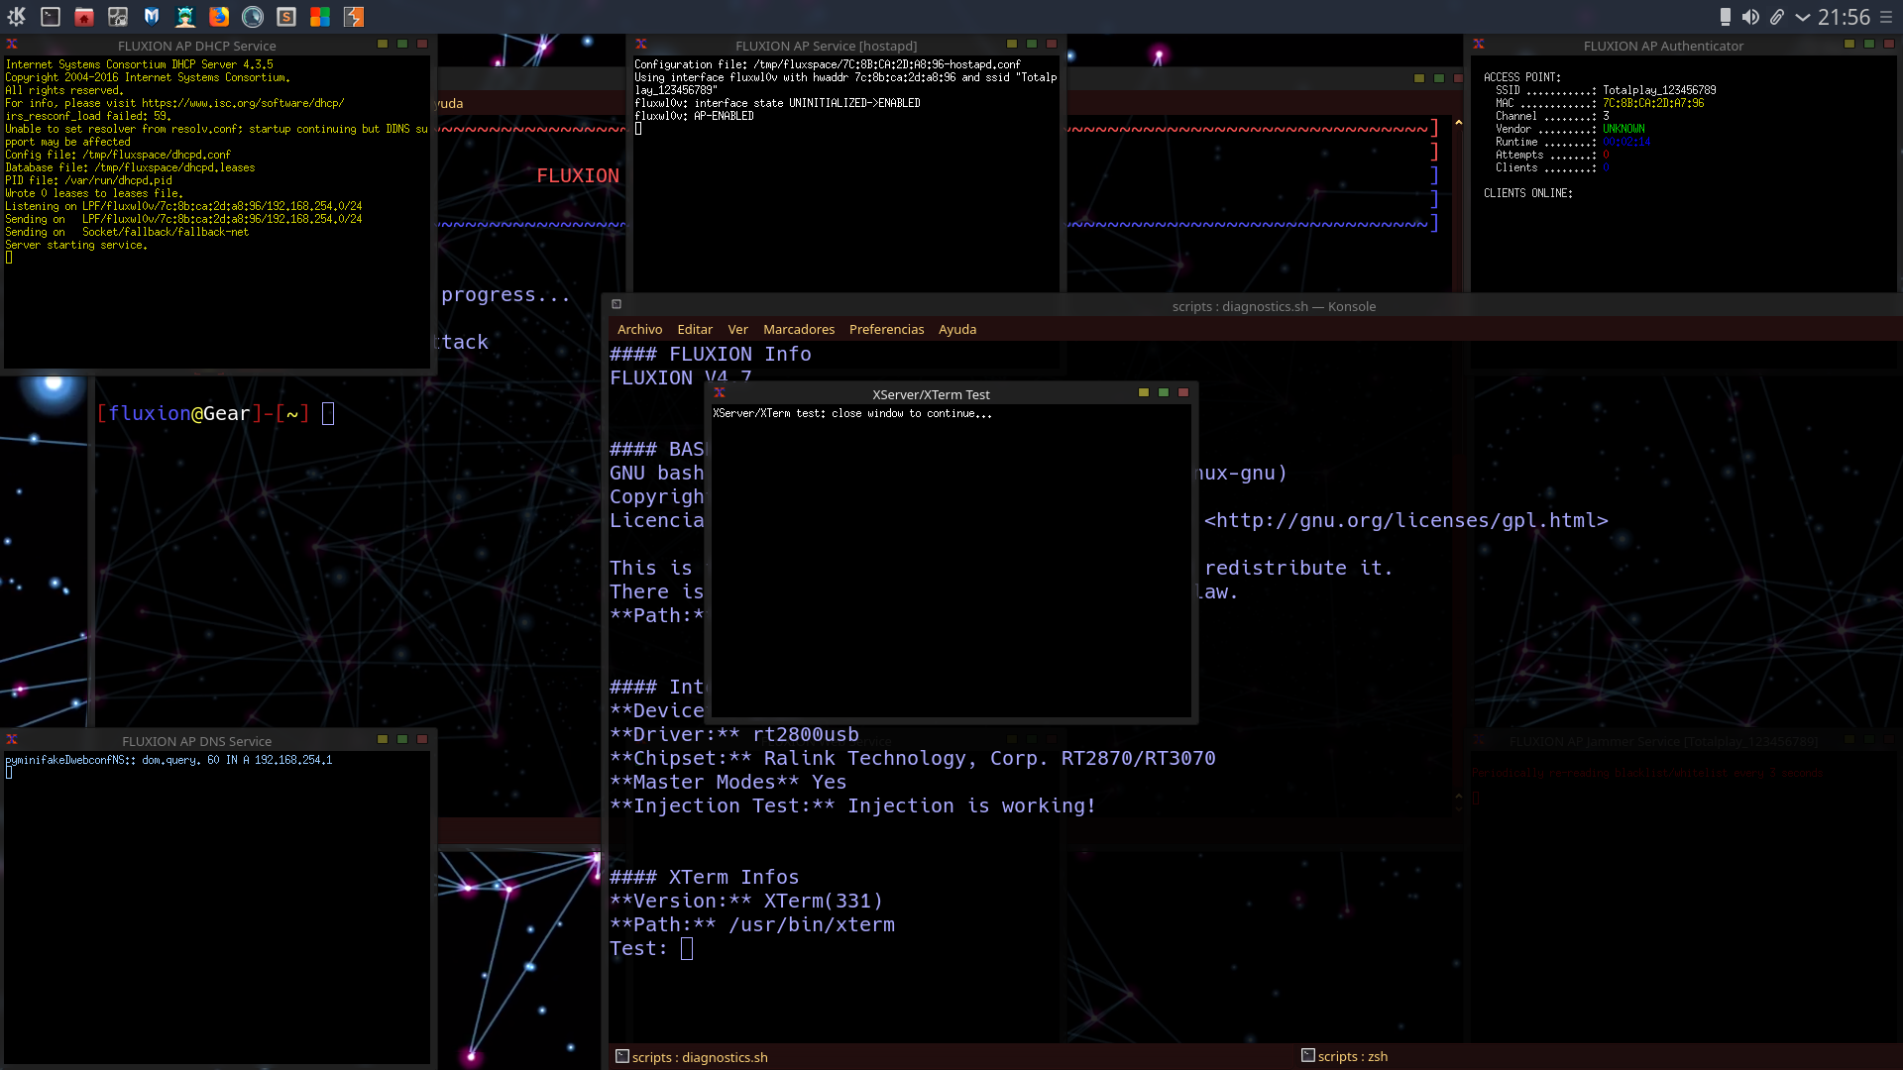The image size is (1903, 1070).
Task: Click the [fluxion@Gear]-[~] prompt
Action: (x=203, y=413)
